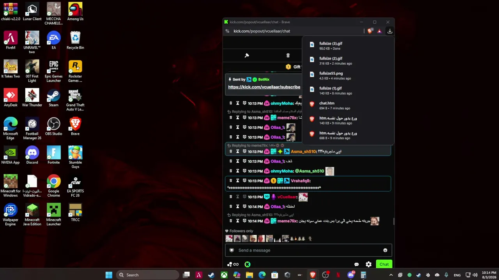The width and height of the screenshot is (499, 280).
Task: Open Netflix from the taskbar
Action: (338, 275)
